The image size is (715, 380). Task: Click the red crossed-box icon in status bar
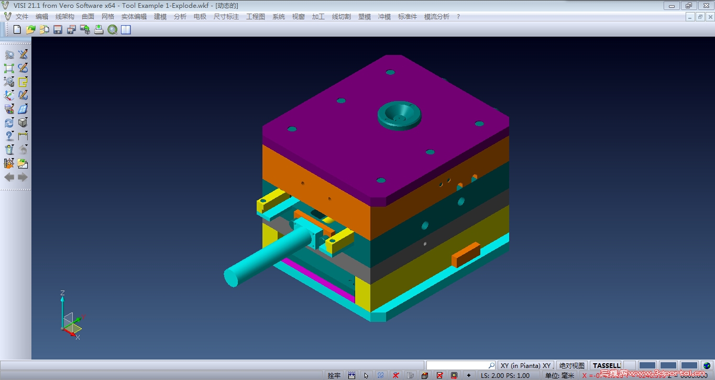click(439, 375)
